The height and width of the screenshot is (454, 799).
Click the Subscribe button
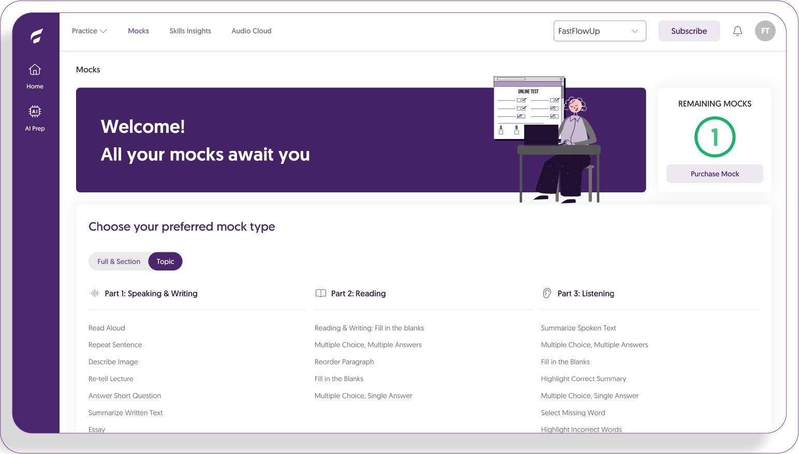tap(689, 31)
